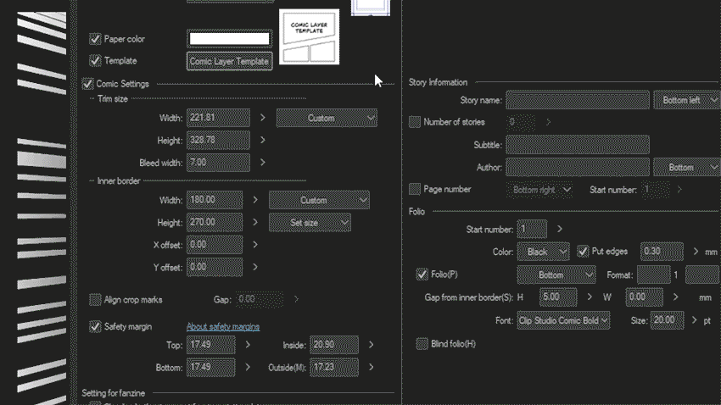
Task: Open the Folio(P) position Bottom dropdown
Action: pos(556,275)
